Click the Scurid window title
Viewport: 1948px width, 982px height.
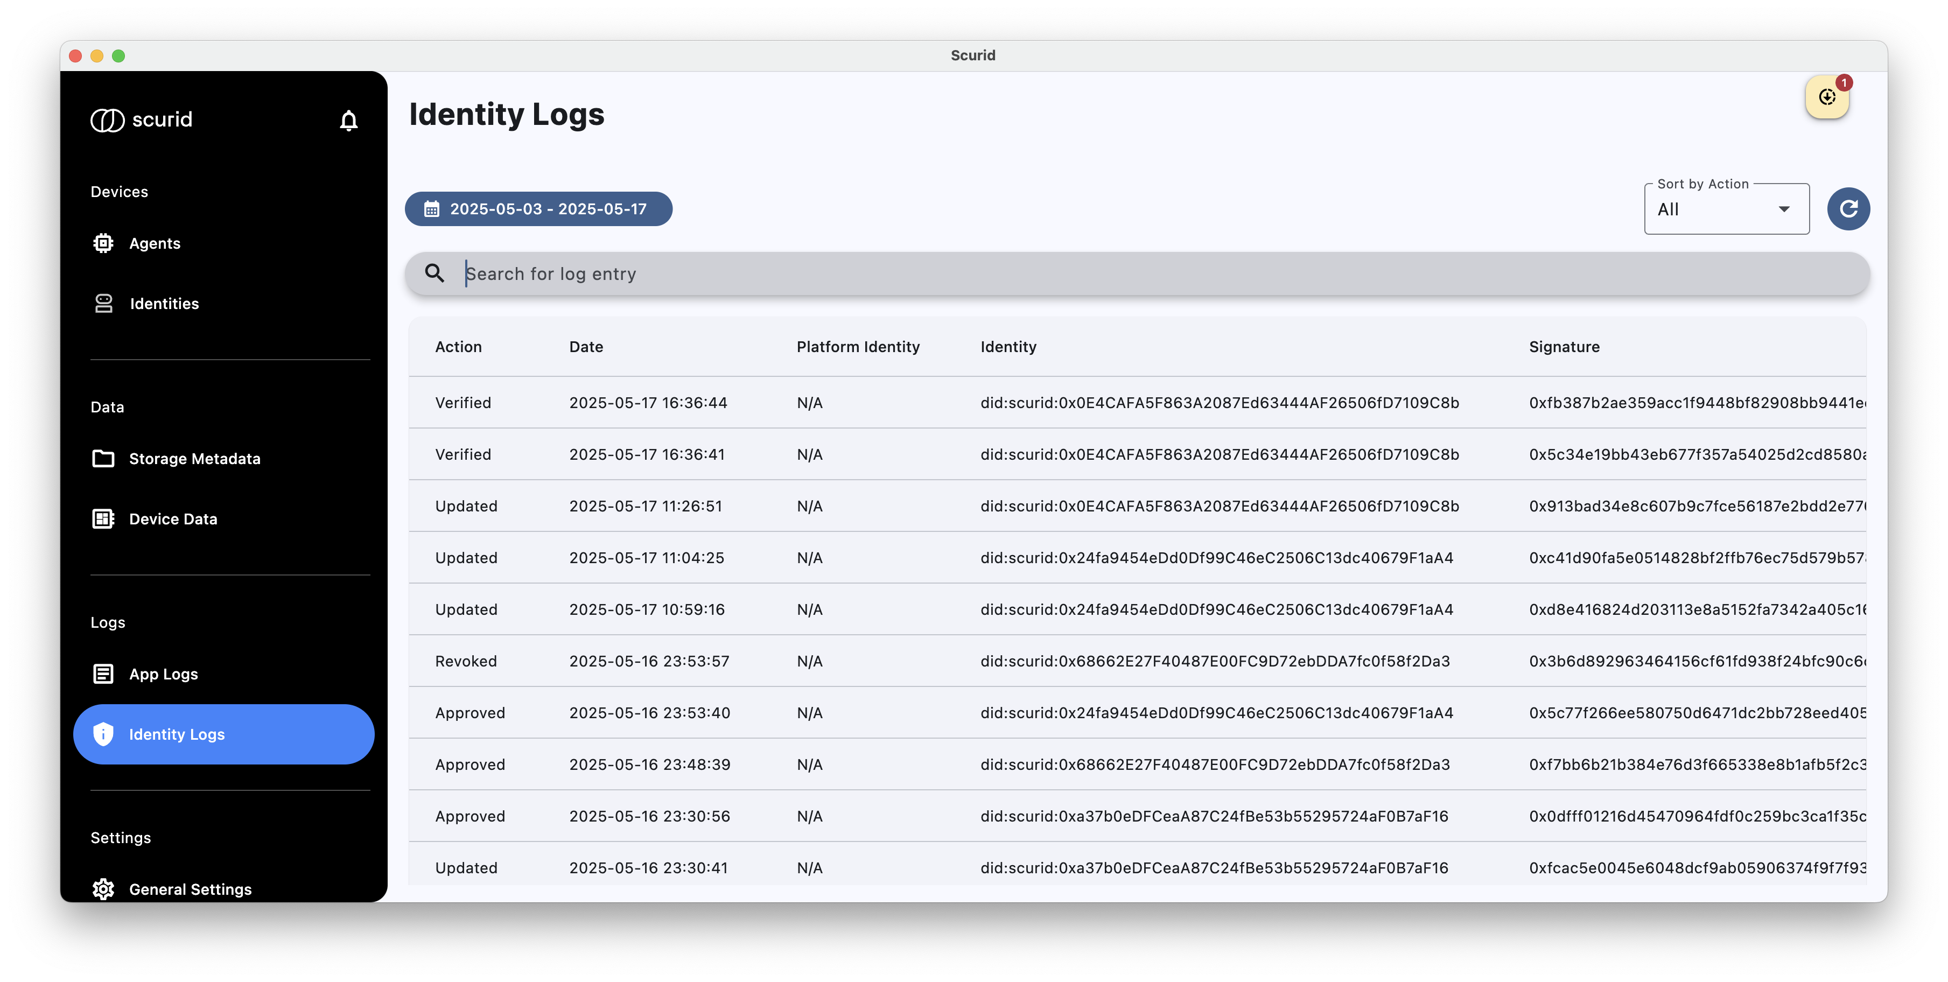pyautogui.click(x=972, y=55)
